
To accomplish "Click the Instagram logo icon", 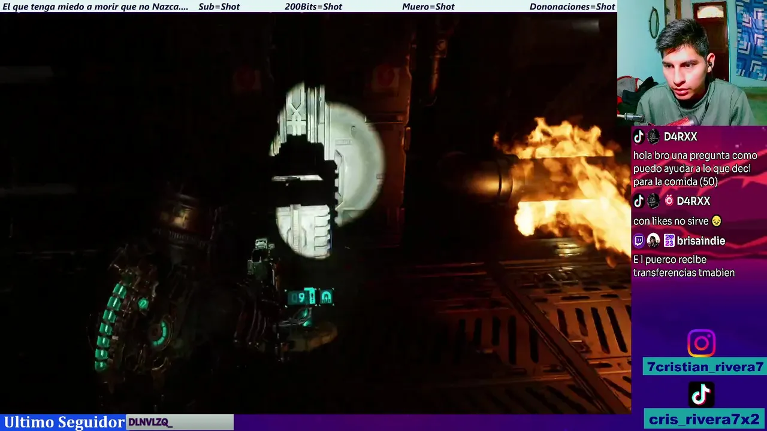I will click(701, 344).
